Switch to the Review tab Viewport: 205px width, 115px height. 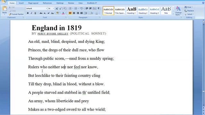(x=71, y=3)
